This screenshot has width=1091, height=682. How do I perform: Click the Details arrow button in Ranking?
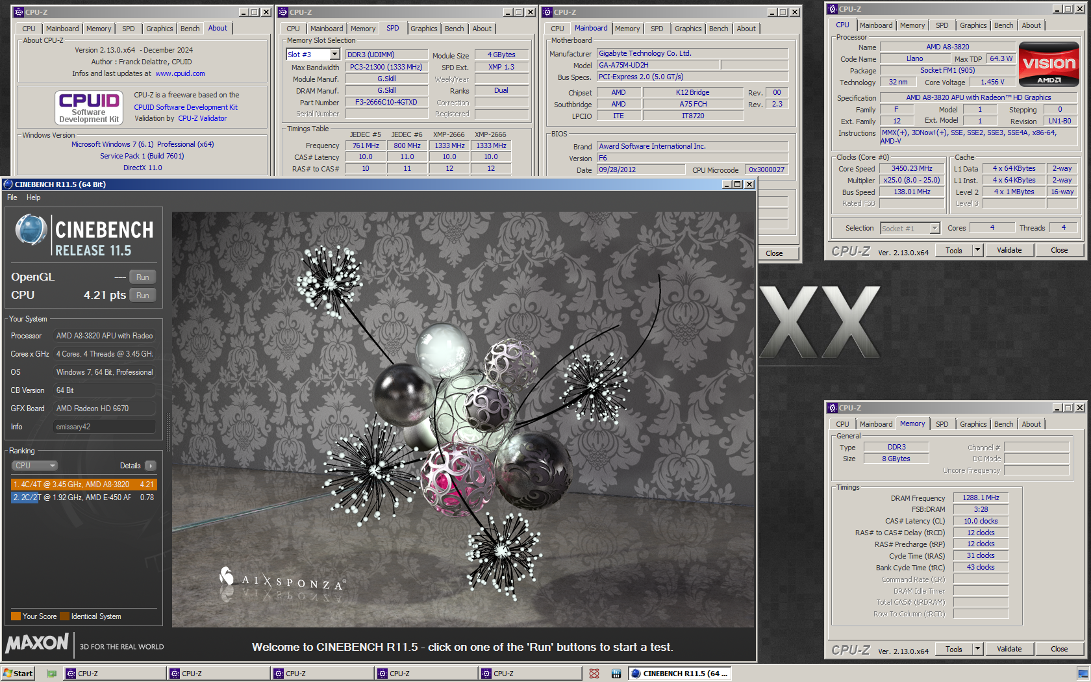pos(151,466)
